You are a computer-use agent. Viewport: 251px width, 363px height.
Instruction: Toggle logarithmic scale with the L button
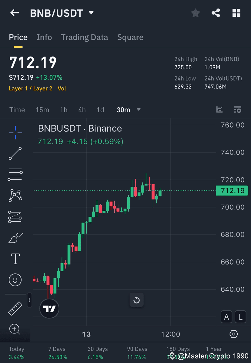point(240,317)
